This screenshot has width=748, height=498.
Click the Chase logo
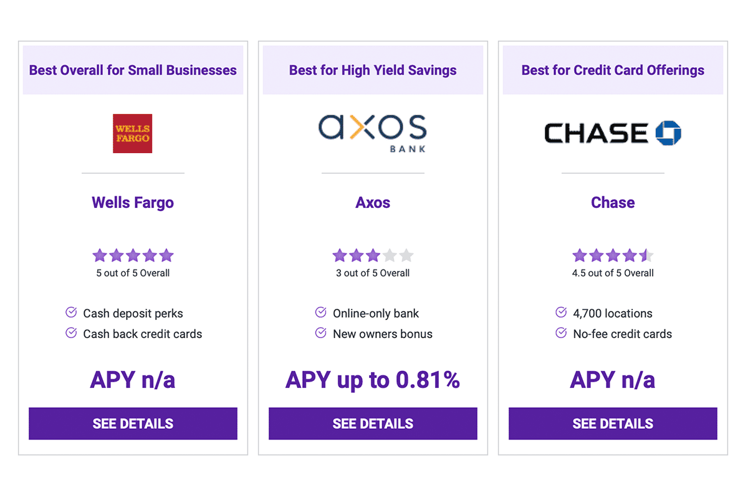613,133
